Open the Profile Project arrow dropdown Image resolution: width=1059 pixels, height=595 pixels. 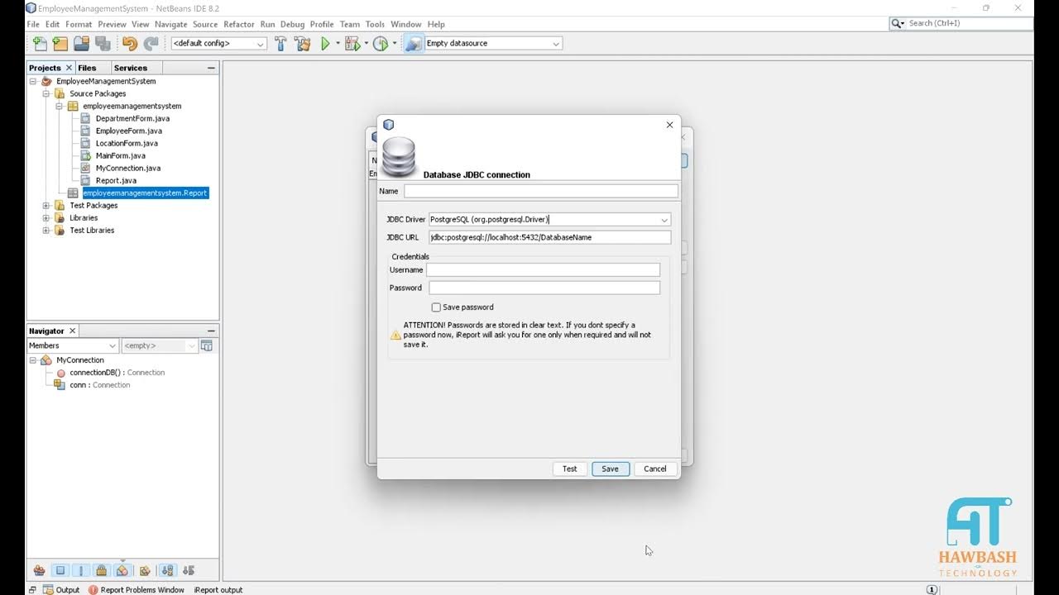point(394,44)
